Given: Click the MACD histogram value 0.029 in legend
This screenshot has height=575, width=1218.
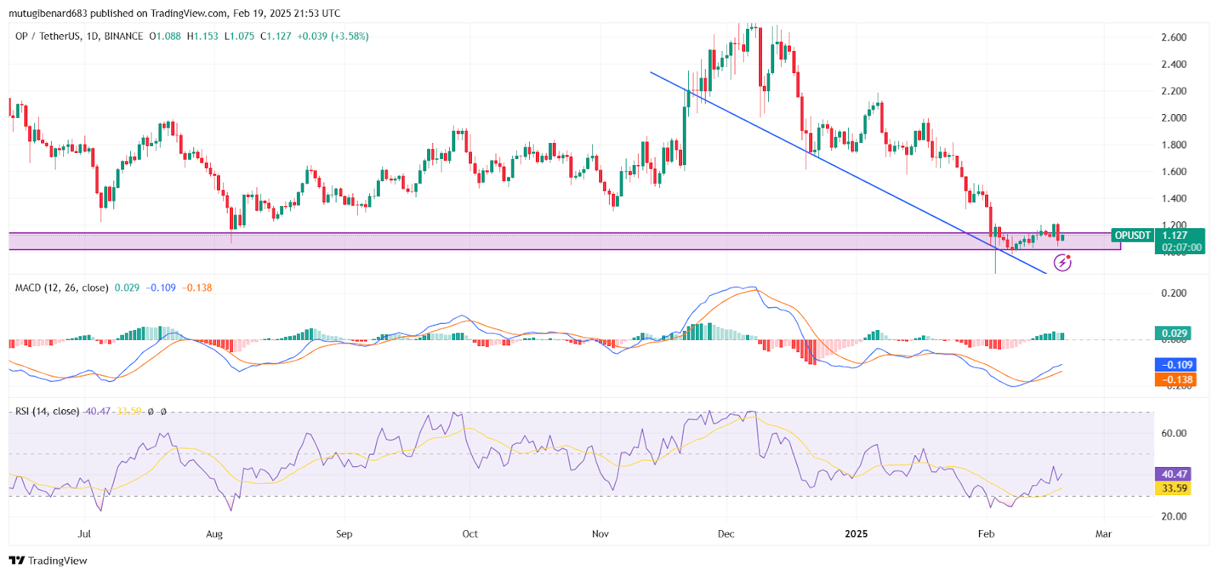Looking at the screenshot, I should point(127,287).
